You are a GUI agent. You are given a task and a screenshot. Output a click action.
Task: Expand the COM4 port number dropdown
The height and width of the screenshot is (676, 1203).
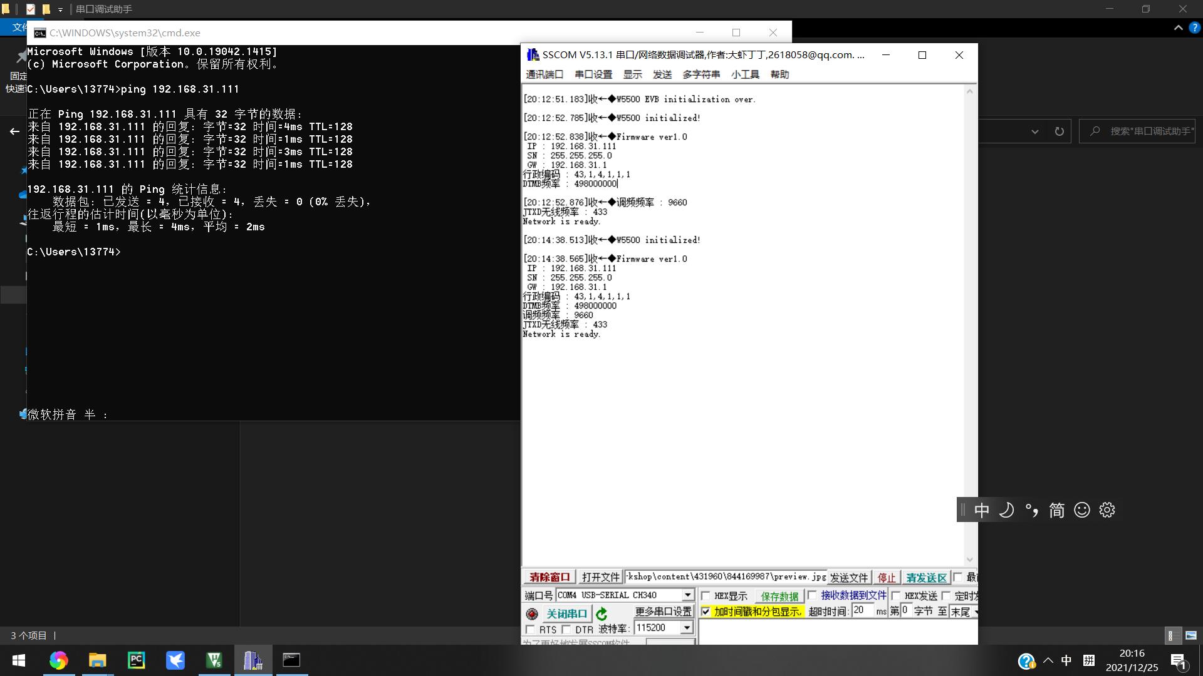[687, 595]
